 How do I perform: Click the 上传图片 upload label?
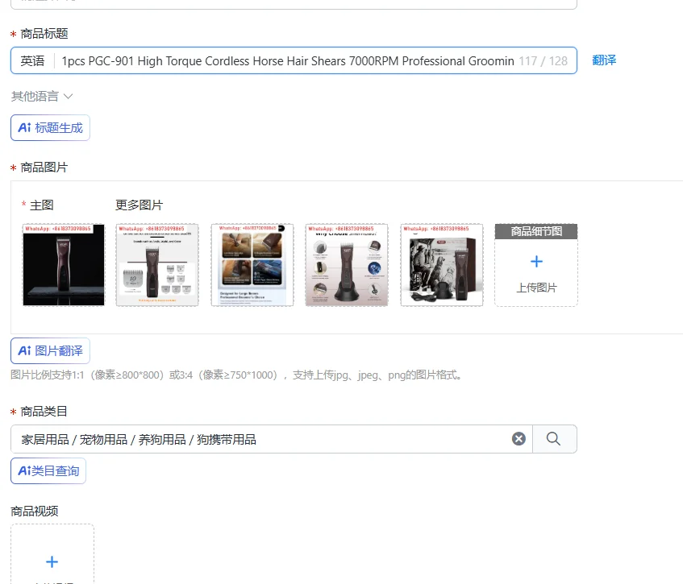click(x=536, y=288)
